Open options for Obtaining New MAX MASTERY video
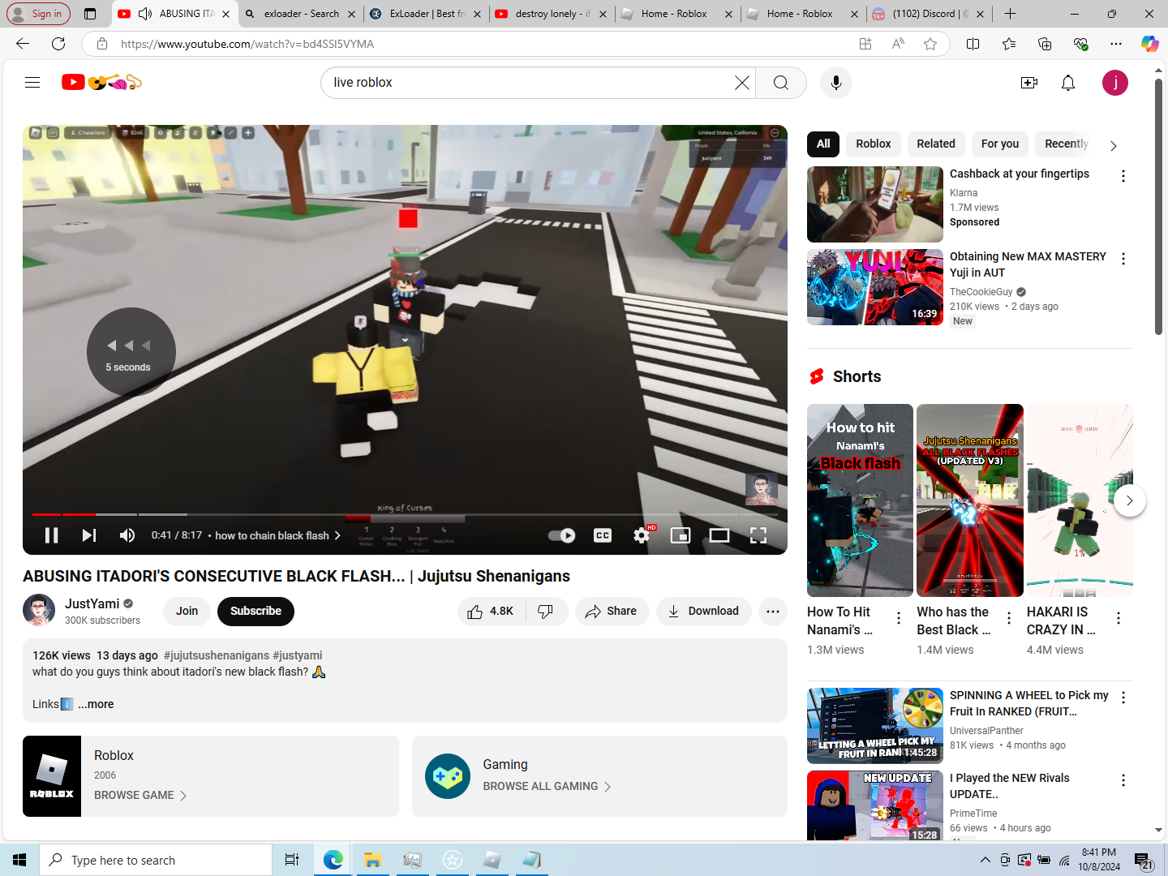Image resolution: width=1168 pixels, height=876 pixels. (1123, 259)
